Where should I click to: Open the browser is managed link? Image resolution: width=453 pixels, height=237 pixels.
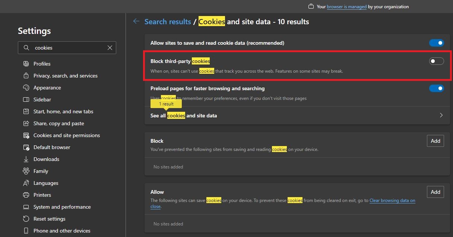346,6
